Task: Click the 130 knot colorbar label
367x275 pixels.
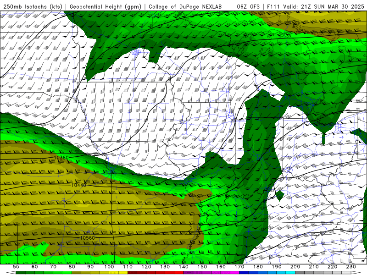Action: coord(165,267)
